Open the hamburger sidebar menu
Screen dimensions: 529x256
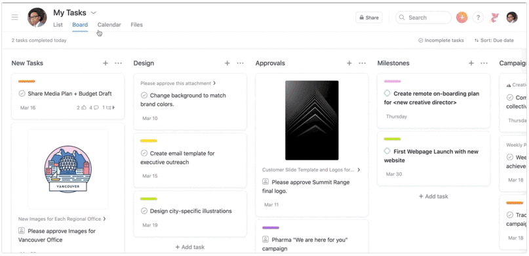click(14, 17)
